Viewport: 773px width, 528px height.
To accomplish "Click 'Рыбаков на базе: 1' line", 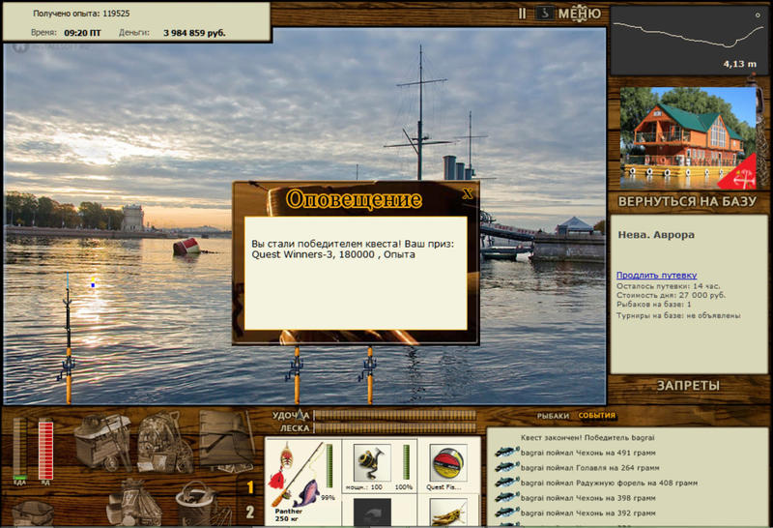I will click(x=654, y=305).
